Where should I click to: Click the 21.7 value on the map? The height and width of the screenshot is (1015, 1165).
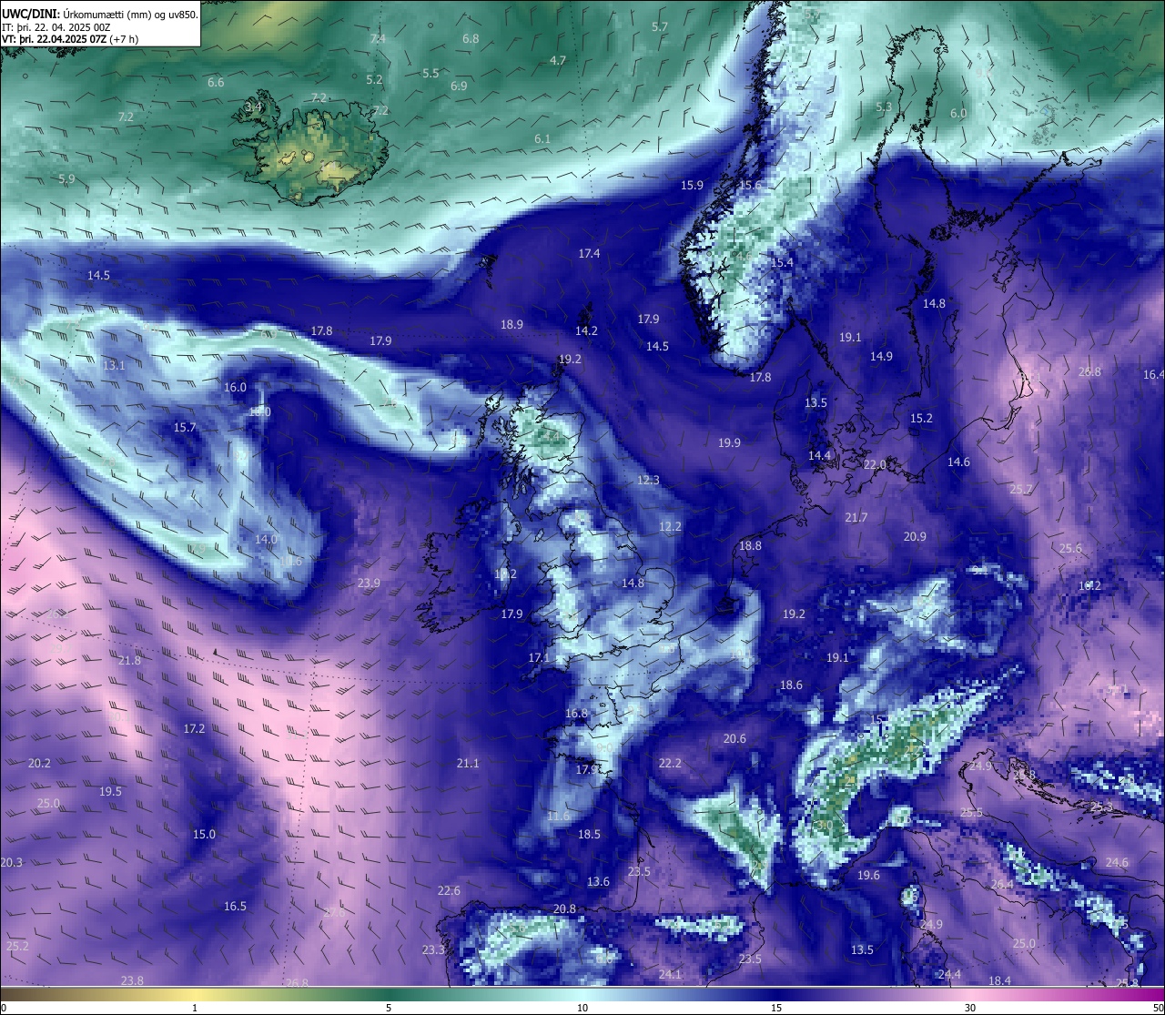[856, 518]
